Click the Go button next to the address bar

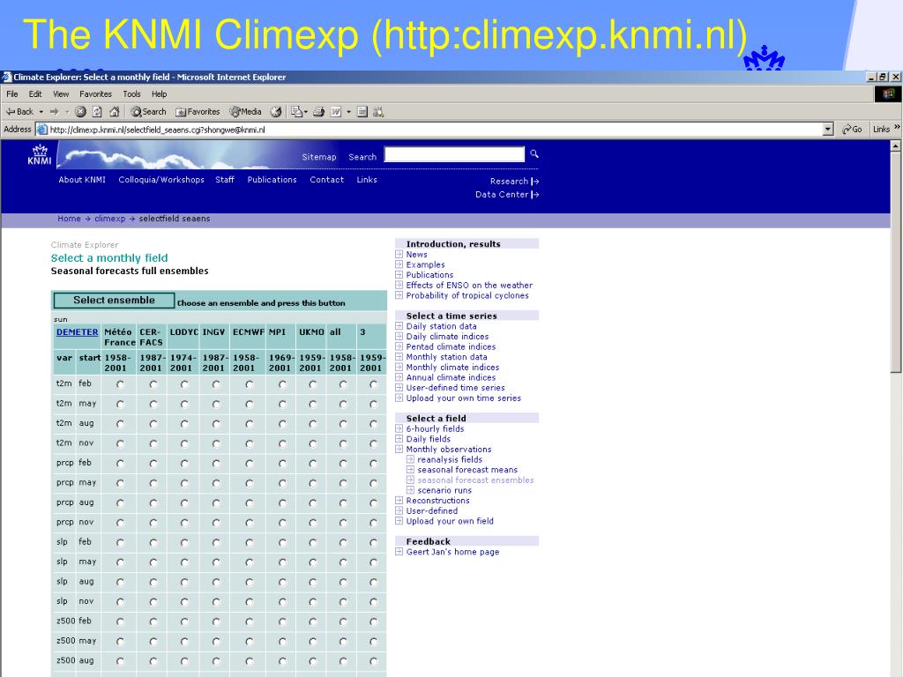[853, 130]
